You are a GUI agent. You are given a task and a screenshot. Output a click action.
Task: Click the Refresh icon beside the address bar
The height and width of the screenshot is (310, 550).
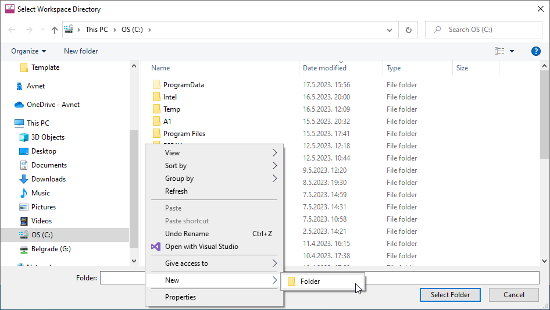(x=409, y=30)
